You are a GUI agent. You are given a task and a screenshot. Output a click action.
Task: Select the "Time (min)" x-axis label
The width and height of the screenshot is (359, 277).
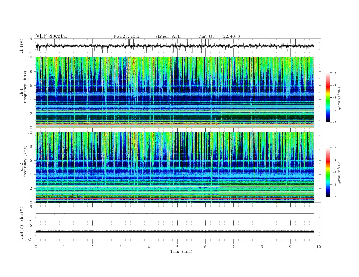[181, 251]
